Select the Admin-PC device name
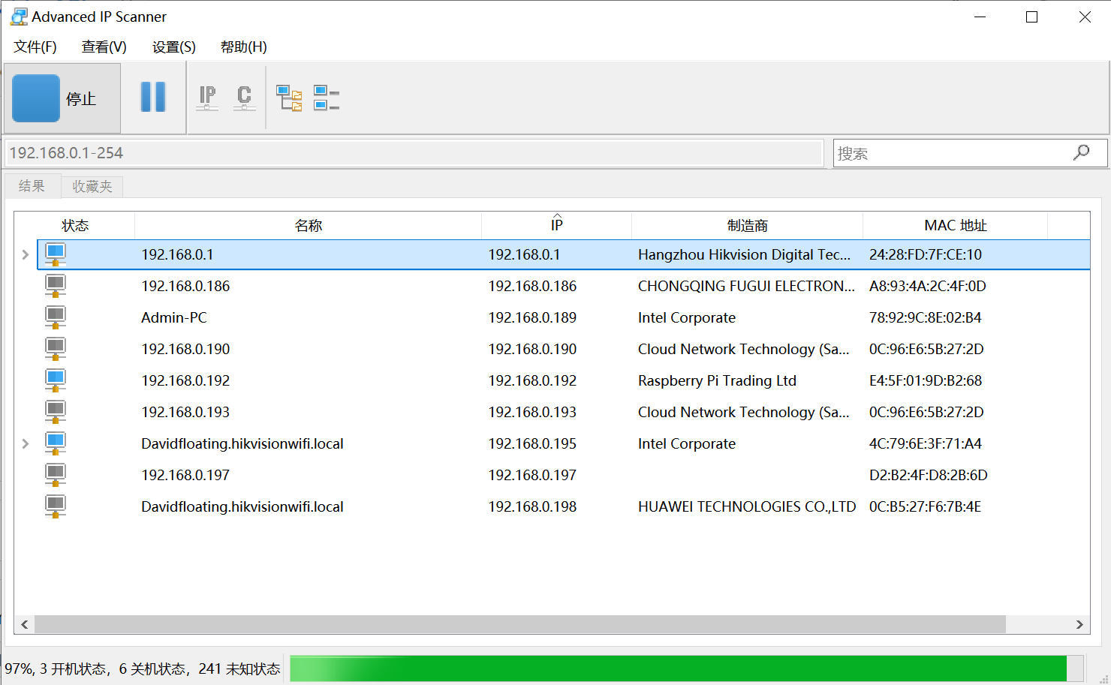This screenshot has height=685, width=1111. click(x=174, y=317)
